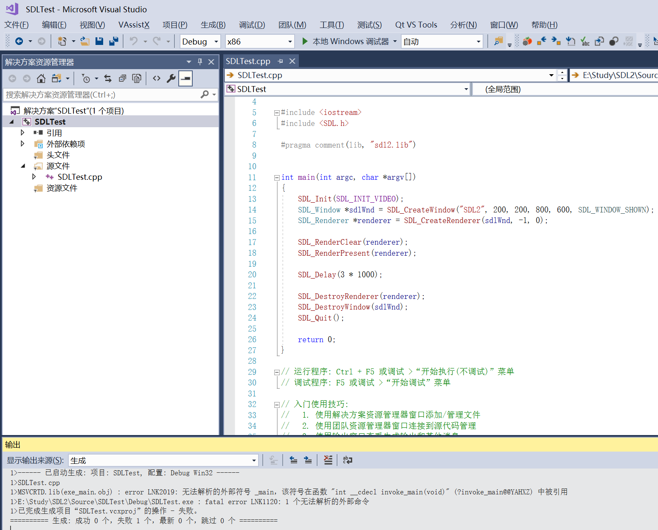Switch to the SDLTest.cpp editor tab
This screenshot has width=658, height=530.
248,61
